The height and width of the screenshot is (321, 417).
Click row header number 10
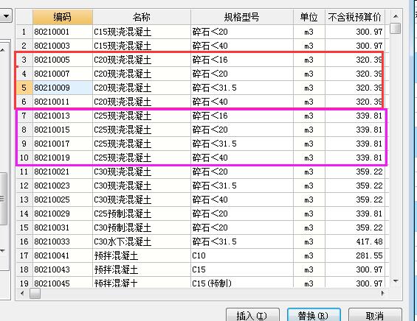click(24, 158)
